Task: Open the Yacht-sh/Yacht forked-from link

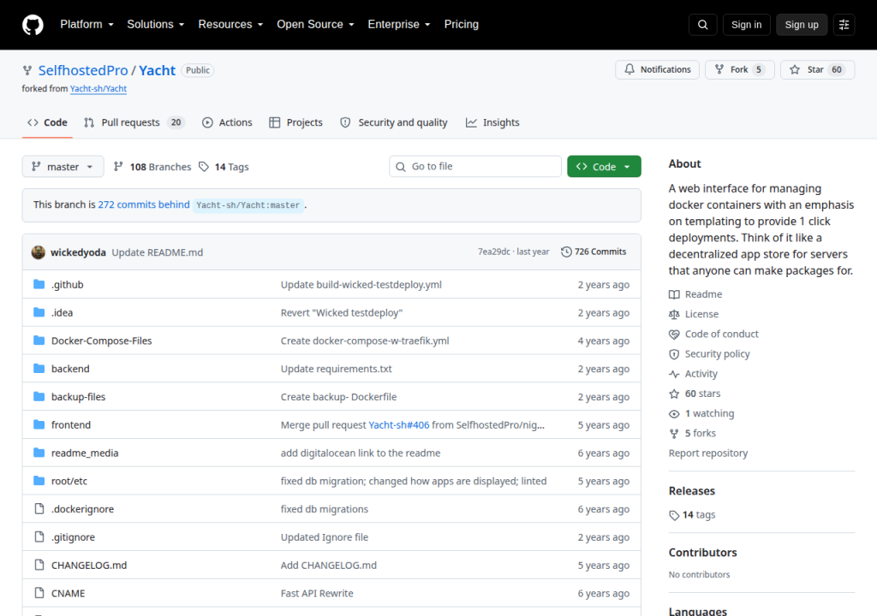Action: 98,88
